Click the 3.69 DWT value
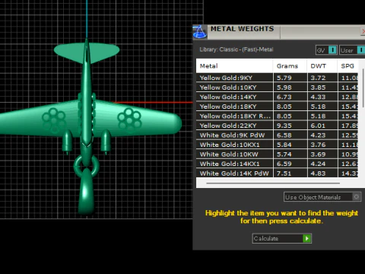365x274 pixels. (x=318, y=155)
